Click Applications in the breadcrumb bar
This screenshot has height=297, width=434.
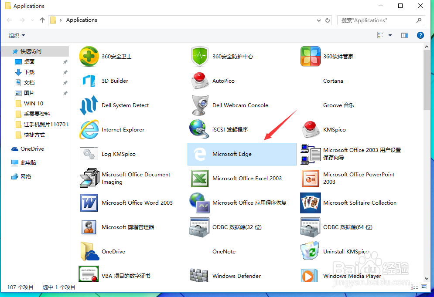[81, 20]
